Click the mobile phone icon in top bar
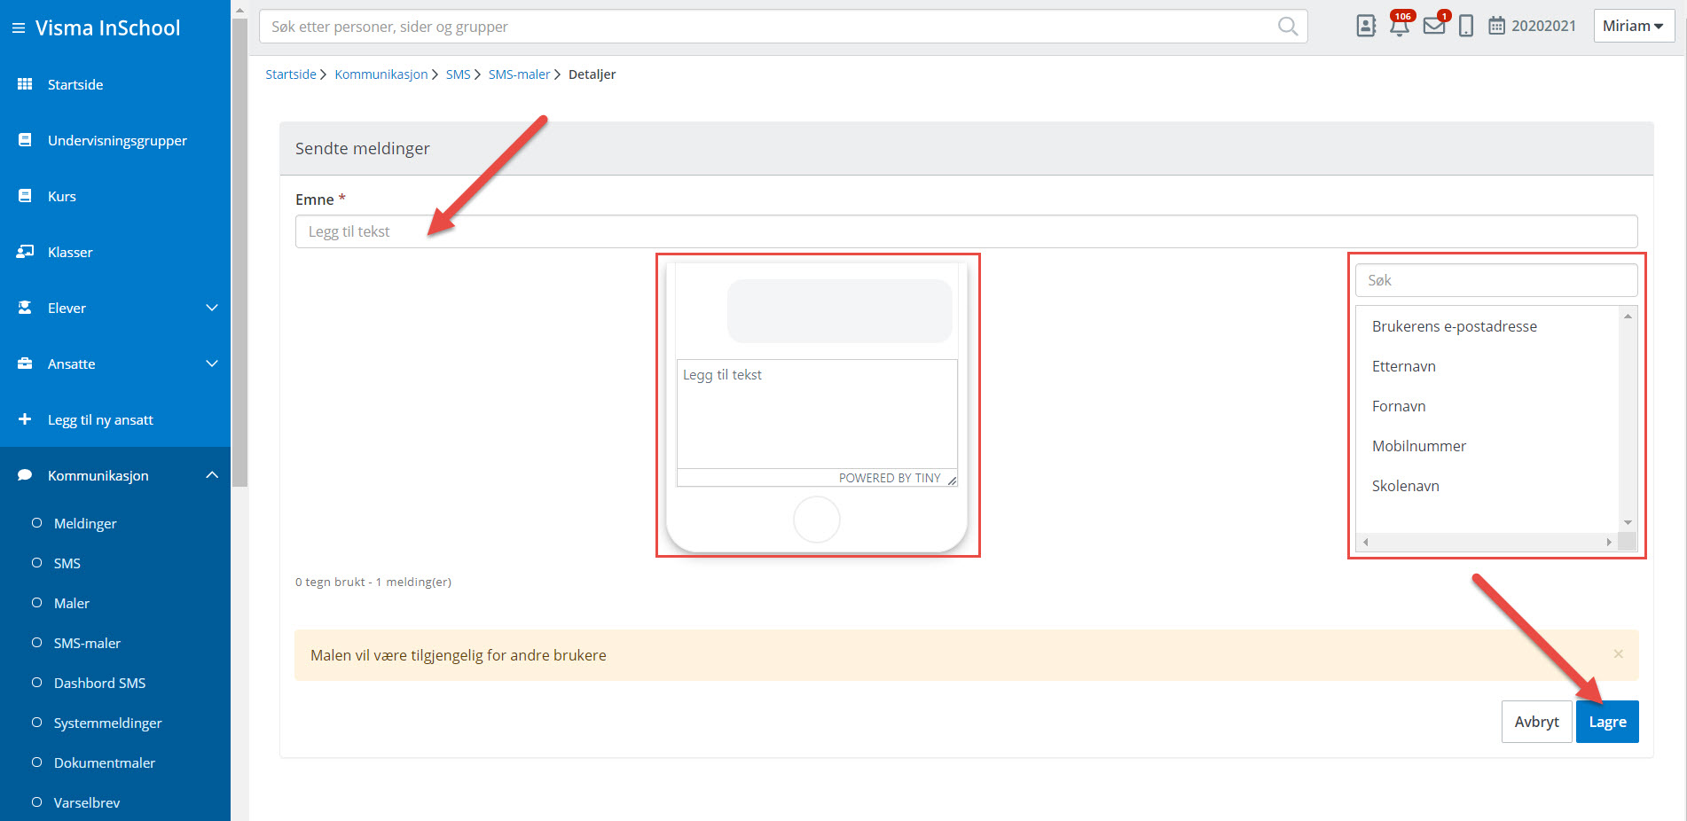Image resolution: width=1687 pixels, height=821 pixels. pos(1466,26)
